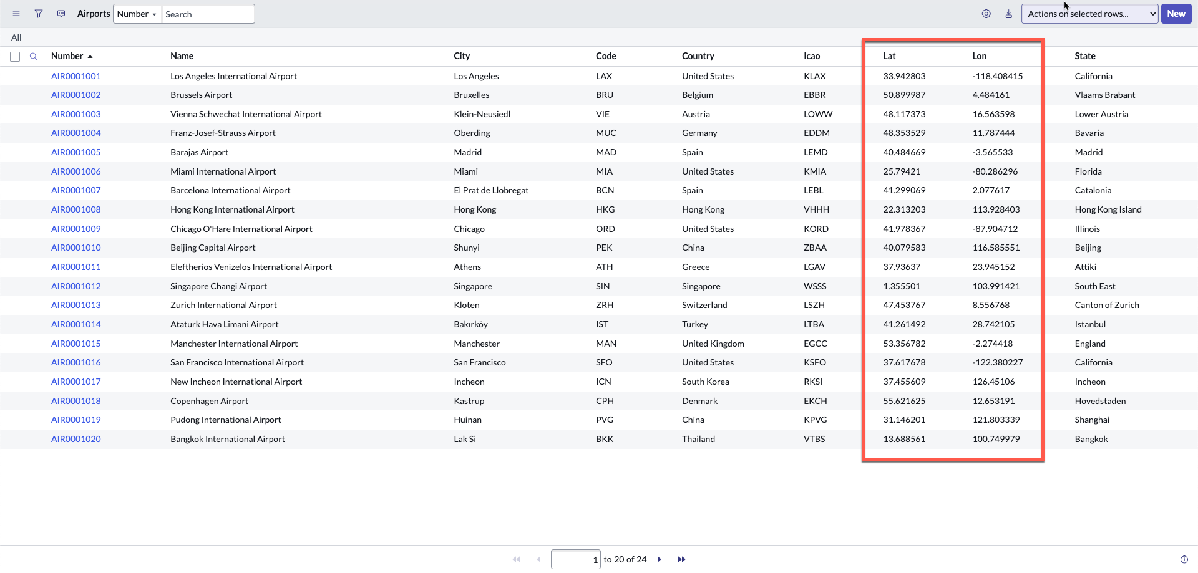Screen dimensions: 1198x573
Task: Go to the previous page arrow
Action: 538,559
